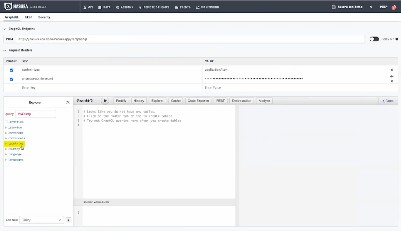This screenshot has width=401, height=231.
Task: Open the API section
Action: pos(88,7)
